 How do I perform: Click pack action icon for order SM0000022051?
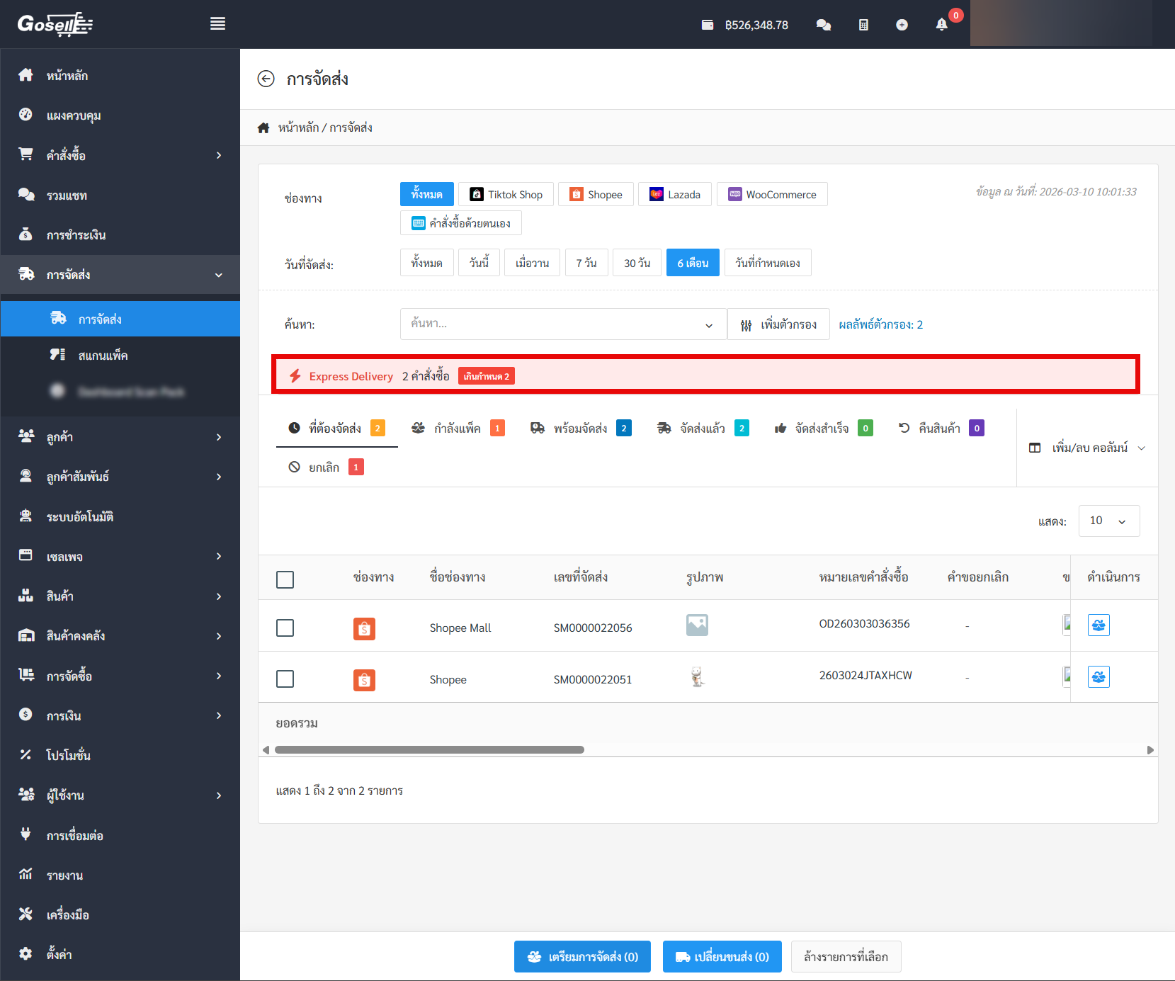(1099, 677)
